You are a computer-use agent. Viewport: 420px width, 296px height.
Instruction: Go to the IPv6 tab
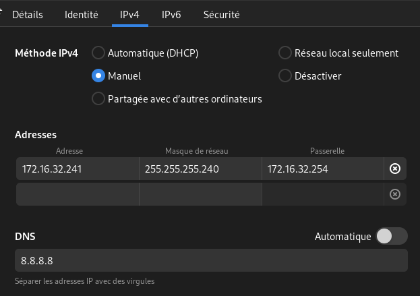pyautogui.click(x=171, y=14)
